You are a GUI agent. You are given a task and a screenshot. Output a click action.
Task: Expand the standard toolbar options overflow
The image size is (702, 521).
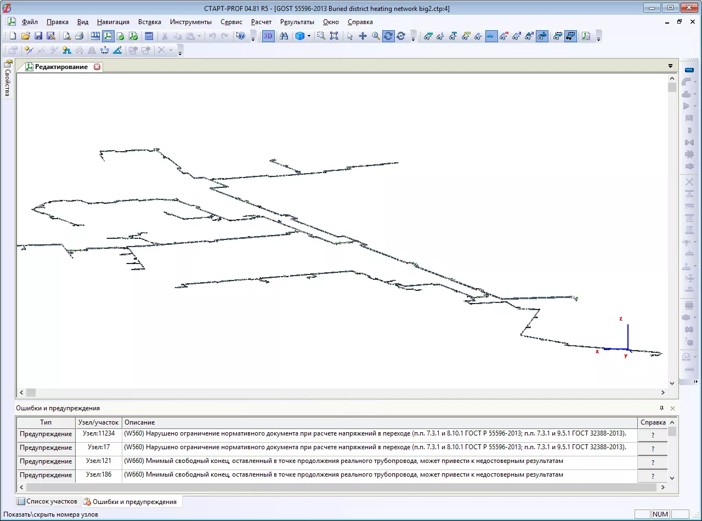pos(253,38)
